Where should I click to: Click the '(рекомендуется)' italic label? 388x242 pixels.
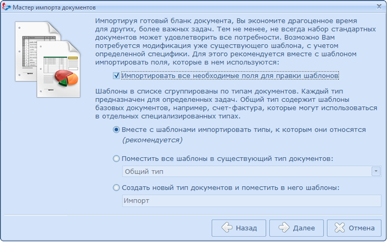pyautogui.click(x=152, y=140)
